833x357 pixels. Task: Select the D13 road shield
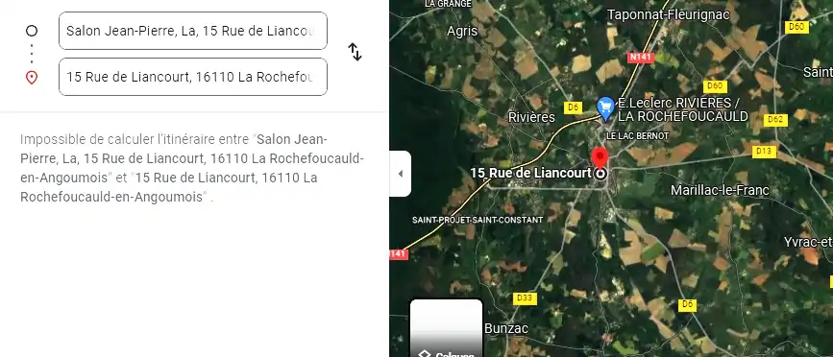coord(765,152)
